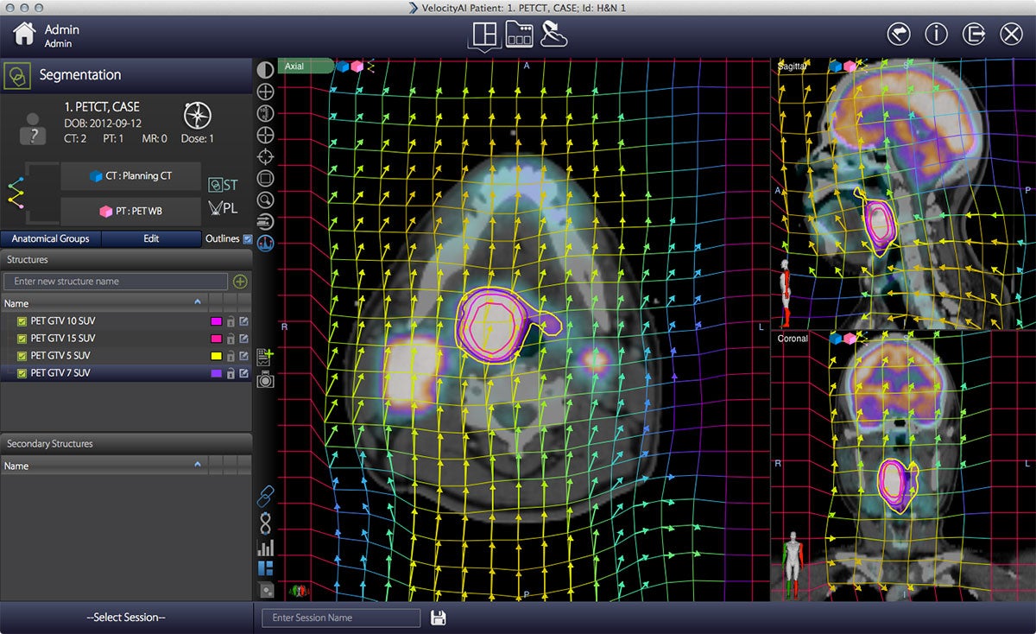Go to the Home screen icon

24,34
